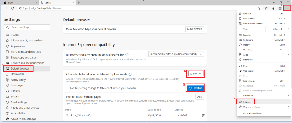Choose Settings in the browser menu

pos(247,102)
